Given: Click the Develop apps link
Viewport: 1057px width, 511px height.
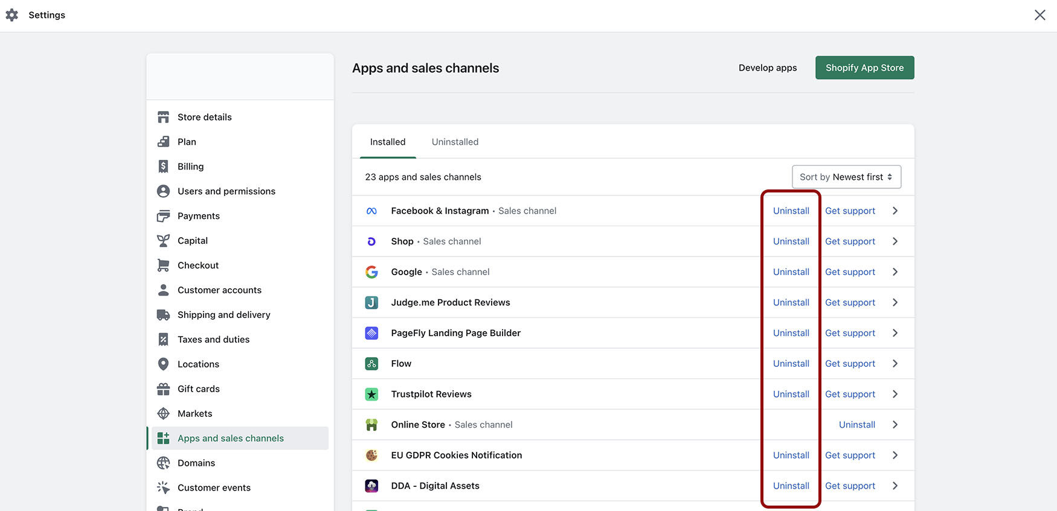Looking at the screenshot, I should [768, 68].
